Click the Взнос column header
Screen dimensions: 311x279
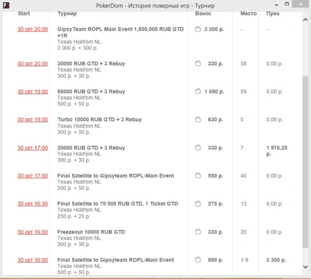pos(203,14)
